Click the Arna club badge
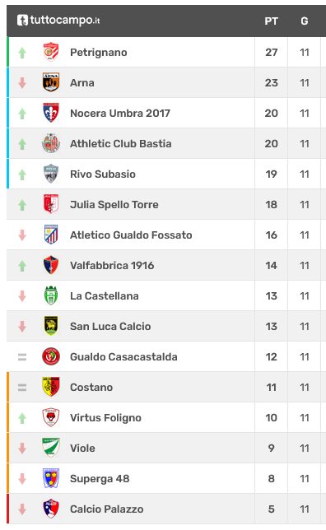This screenshot has width=326, height=530. click(x=51, y=82)
